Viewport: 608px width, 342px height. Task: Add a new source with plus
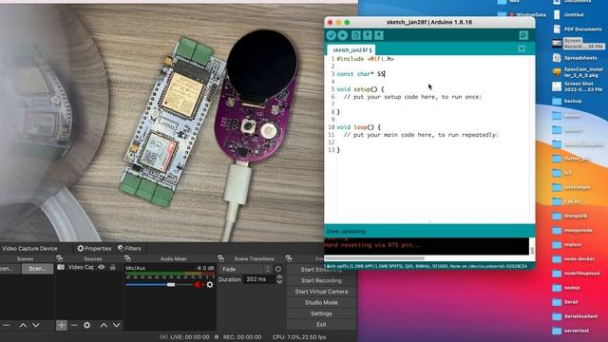coord(61,325)
